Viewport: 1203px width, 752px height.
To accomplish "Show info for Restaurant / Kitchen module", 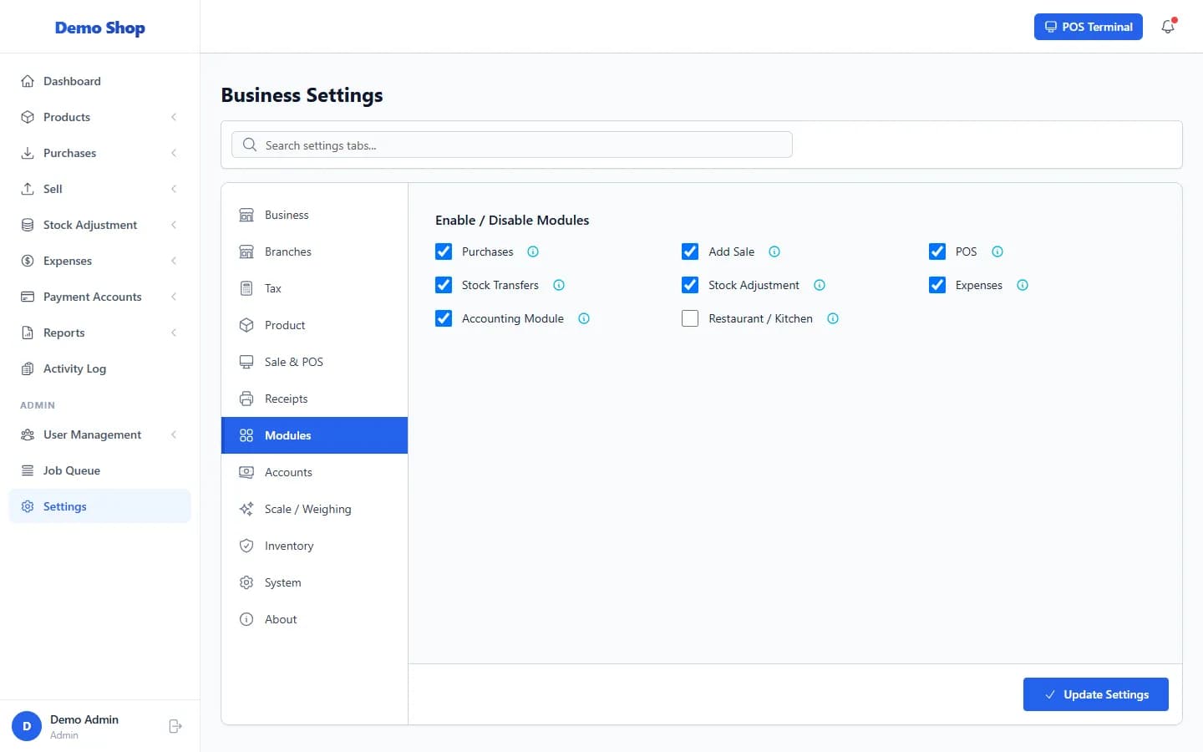I will coord(833,318).
